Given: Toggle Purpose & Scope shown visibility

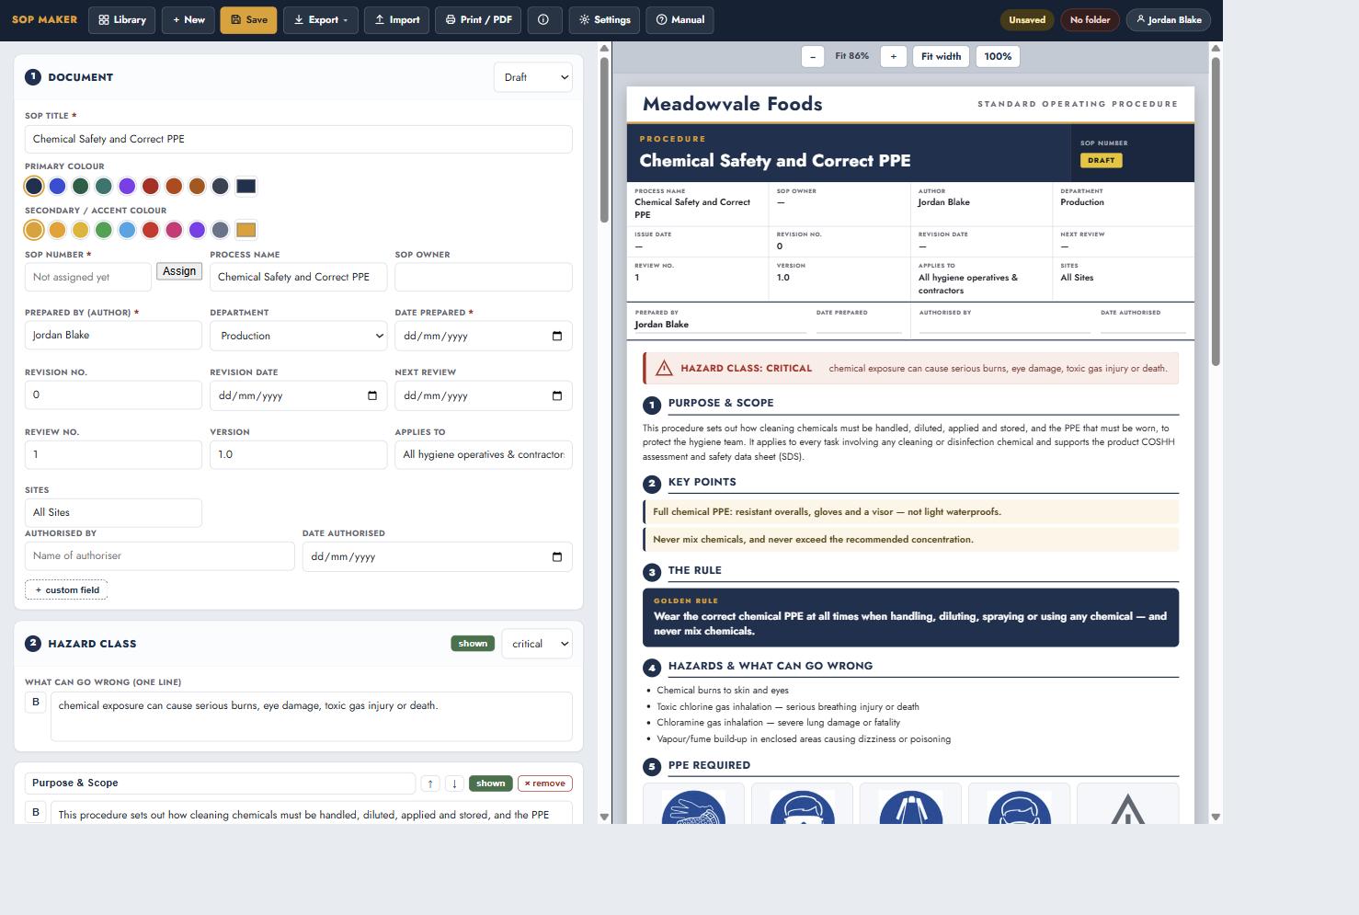Looking at the screenshot, I should [490, 783].
